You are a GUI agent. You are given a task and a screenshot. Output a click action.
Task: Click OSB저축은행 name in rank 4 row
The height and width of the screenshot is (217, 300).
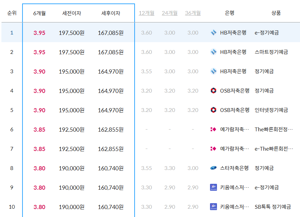click(235, 91)
